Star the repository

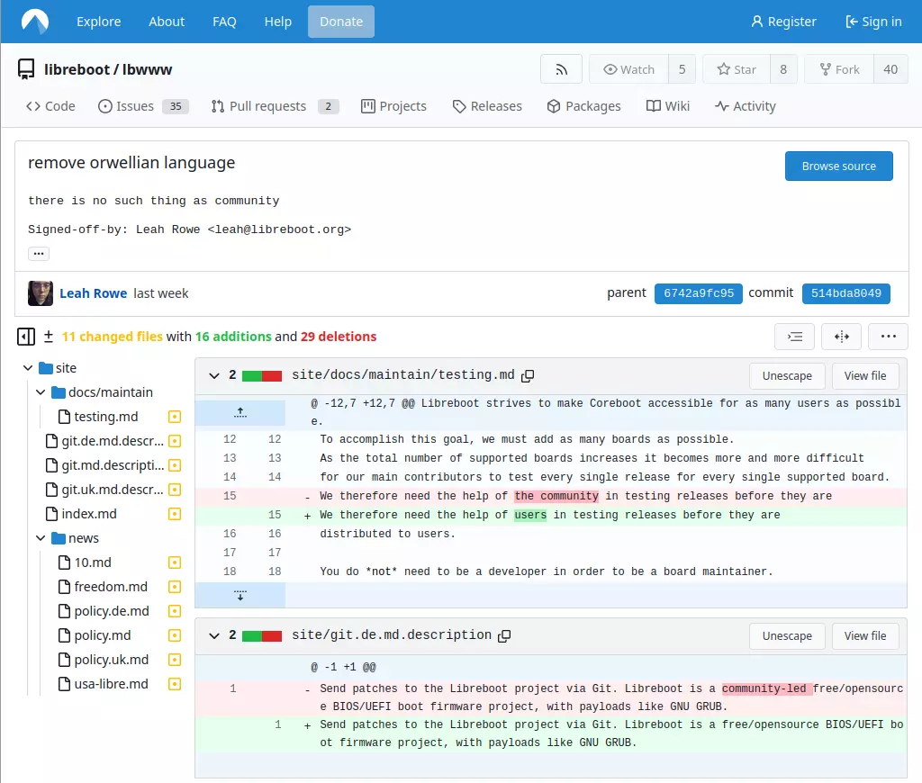click(x=737, y=69)
